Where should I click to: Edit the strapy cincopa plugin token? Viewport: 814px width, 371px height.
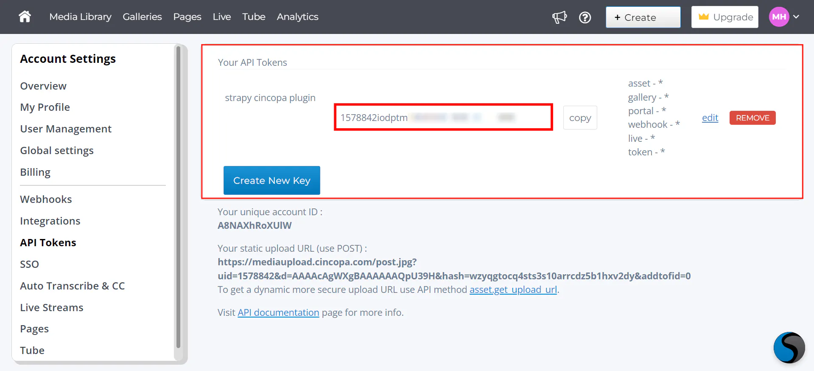pyautogui.click(x=710, y=118)
